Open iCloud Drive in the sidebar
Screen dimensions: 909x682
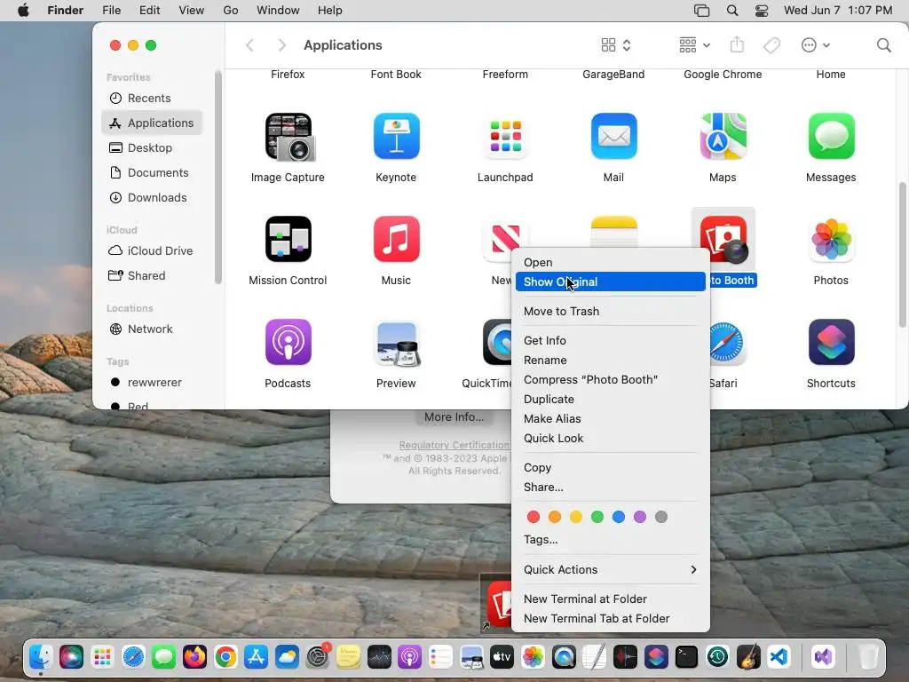(152, 251)
